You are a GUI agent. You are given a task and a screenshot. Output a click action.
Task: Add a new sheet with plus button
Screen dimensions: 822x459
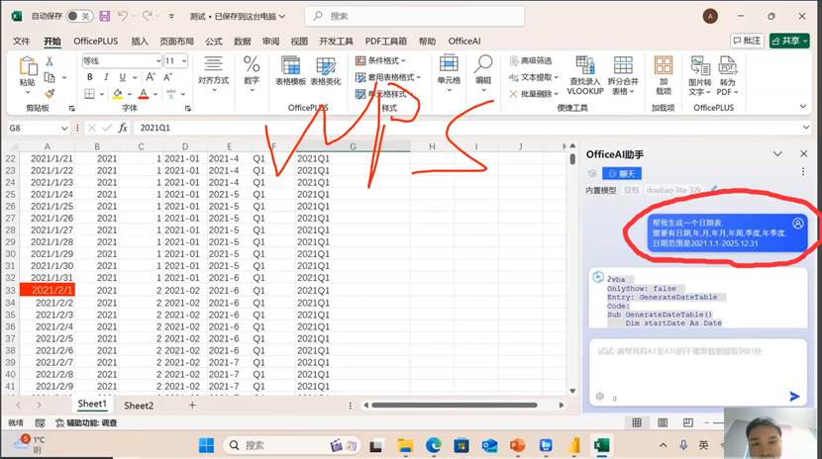coord(192,406)
